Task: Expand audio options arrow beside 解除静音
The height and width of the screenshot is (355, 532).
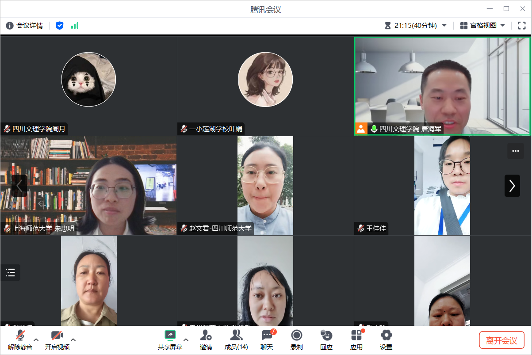Action: point(36,340)
